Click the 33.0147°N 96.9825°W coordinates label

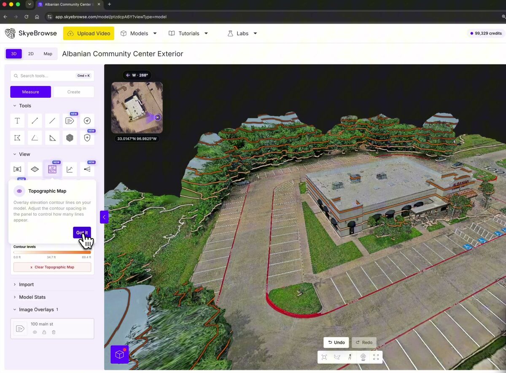pos(137,139)
